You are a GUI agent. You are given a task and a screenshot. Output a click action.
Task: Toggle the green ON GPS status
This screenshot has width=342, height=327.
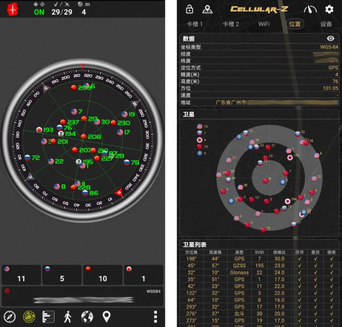coord(39,11)
